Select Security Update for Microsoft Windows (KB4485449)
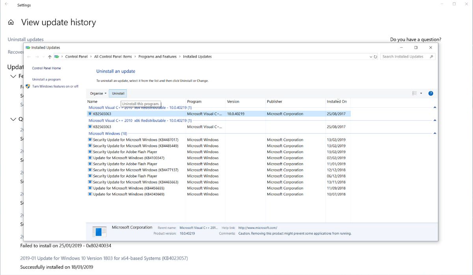 218,146
